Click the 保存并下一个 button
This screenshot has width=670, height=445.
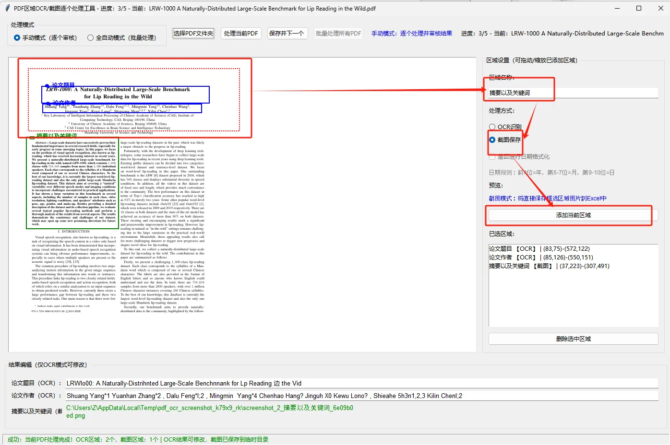point(287,33)
